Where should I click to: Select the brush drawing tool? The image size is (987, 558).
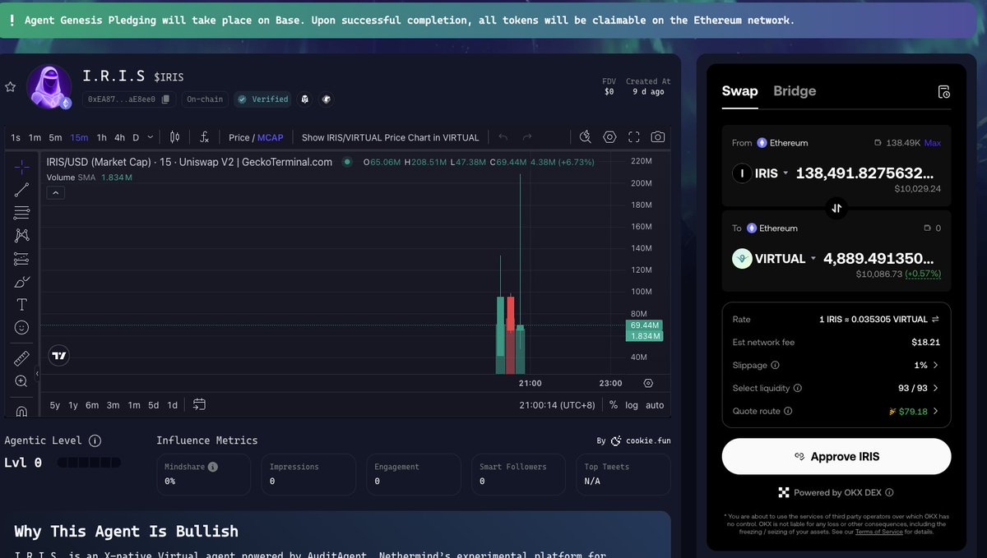click(x=22, y=282)
